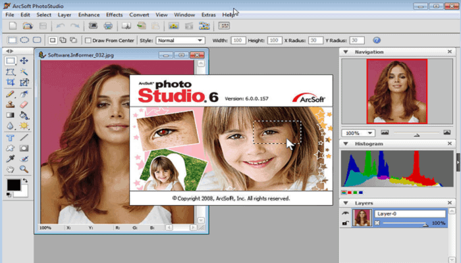Screen dimensions: 461x263
Task: Select the Hand pan tool
Action: (11, 170)
